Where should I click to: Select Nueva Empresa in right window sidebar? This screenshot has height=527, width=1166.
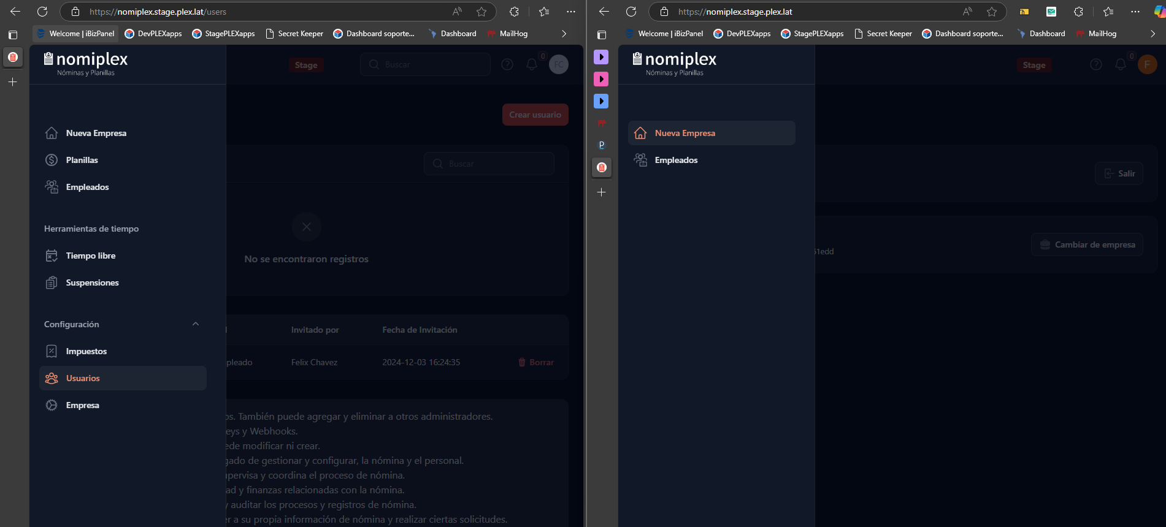pyautogui.click(x=711, y=133)
